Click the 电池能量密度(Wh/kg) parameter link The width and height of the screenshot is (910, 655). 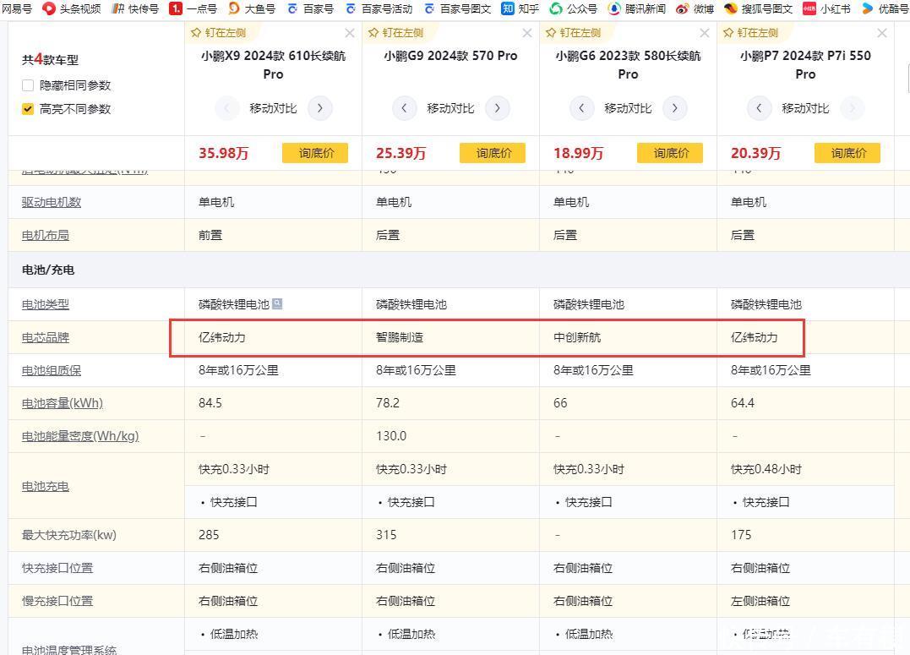[x=80, y=436]
